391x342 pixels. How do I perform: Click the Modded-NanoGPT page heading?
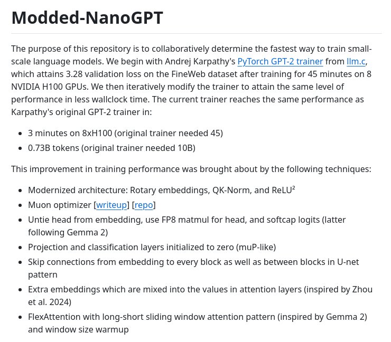[87, 17]
